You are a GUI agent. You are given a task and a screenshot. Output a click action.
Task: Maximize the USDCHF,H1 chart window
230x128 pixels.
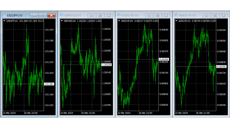(x=157, y=16)
